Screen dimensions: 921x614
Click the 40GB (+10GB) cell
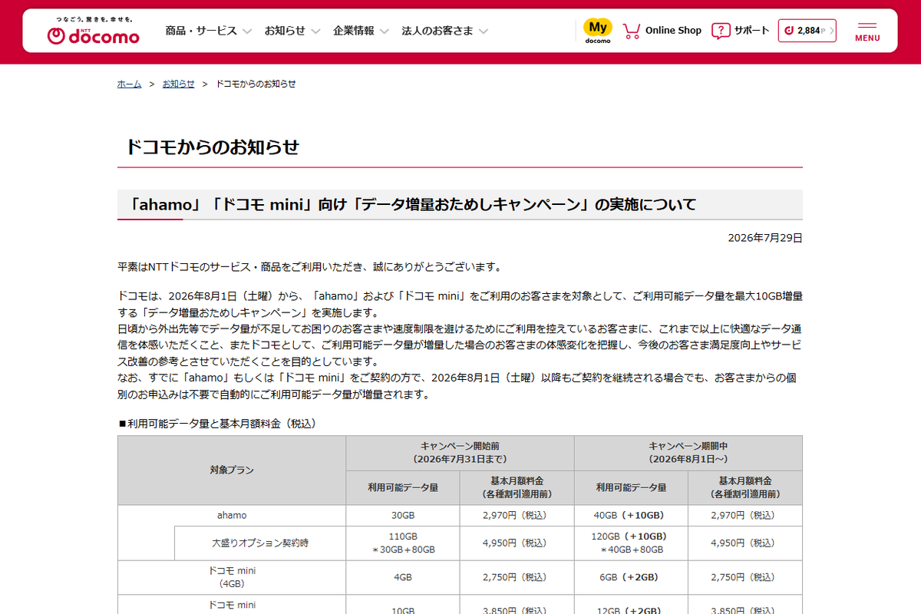(x=631, y=515)
